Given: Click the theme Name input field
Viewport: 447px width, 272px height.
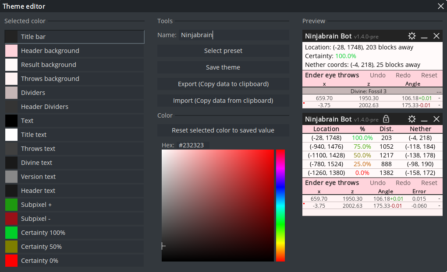Looking at the screenshot, I should 234,35.
